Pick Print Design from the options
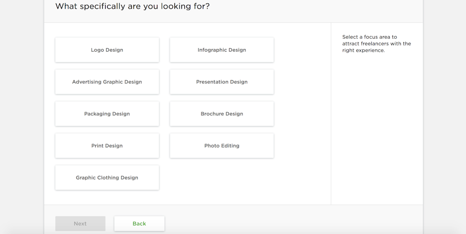466x234 pixels. [x=107, y=146]
